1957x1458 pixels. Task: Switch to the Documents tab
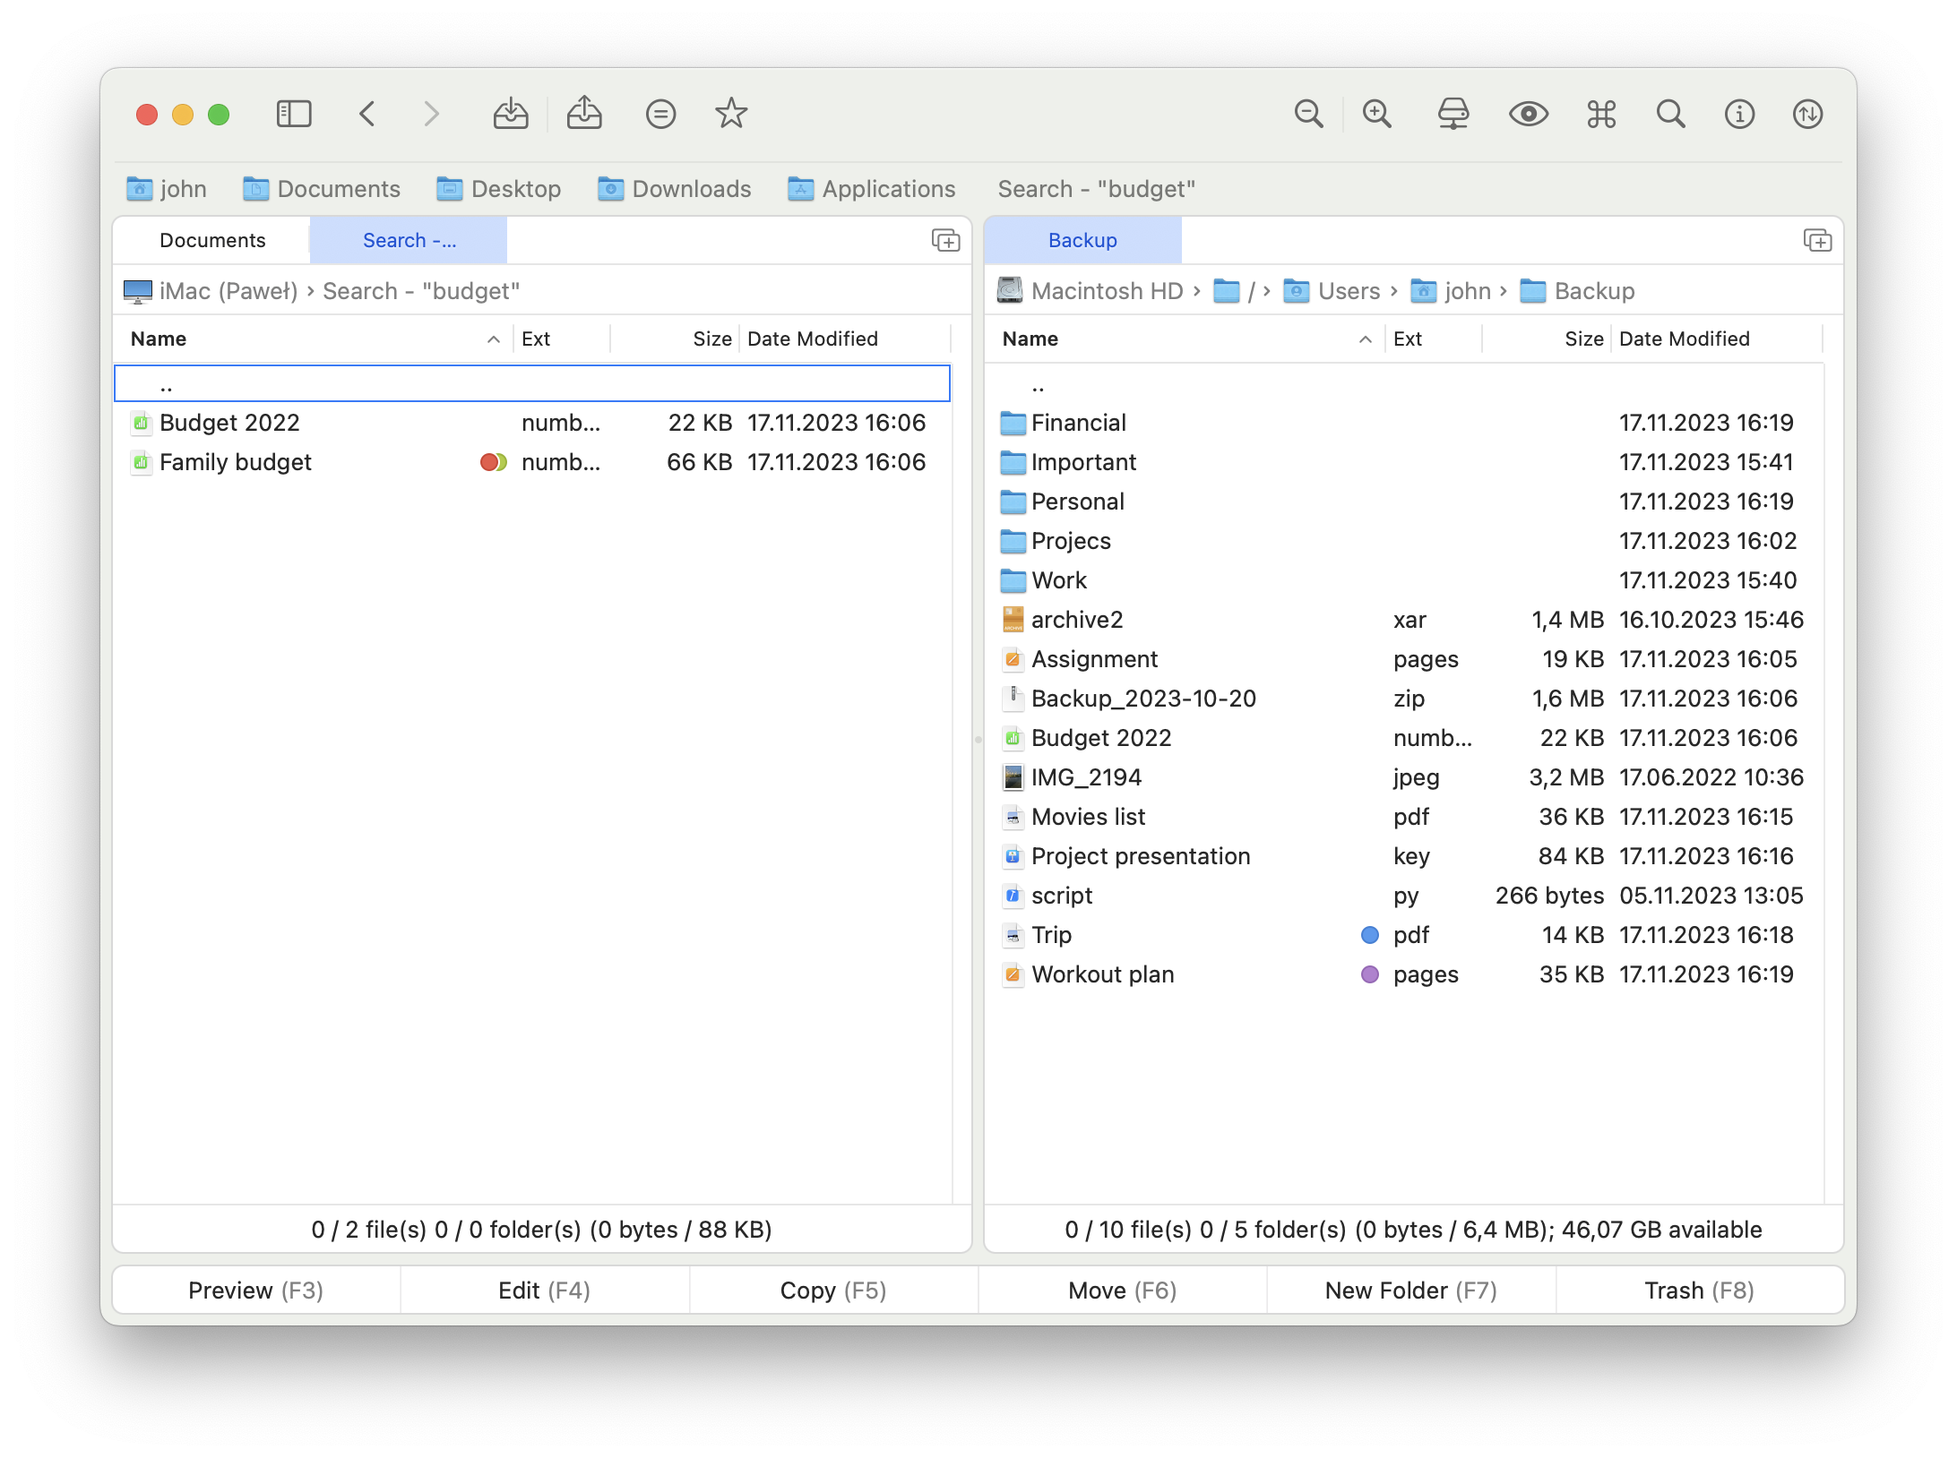212,240
